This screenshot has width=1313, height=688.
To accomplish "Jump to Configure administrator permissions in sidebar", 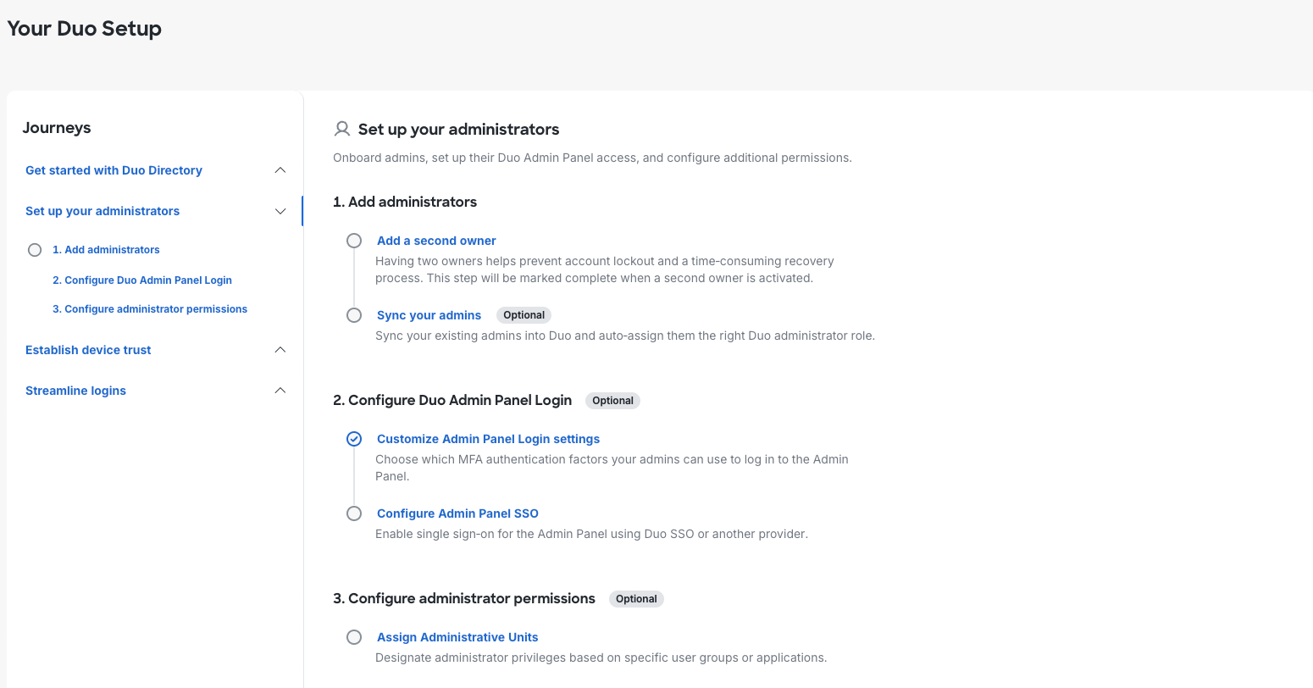I will coord(150,309).
